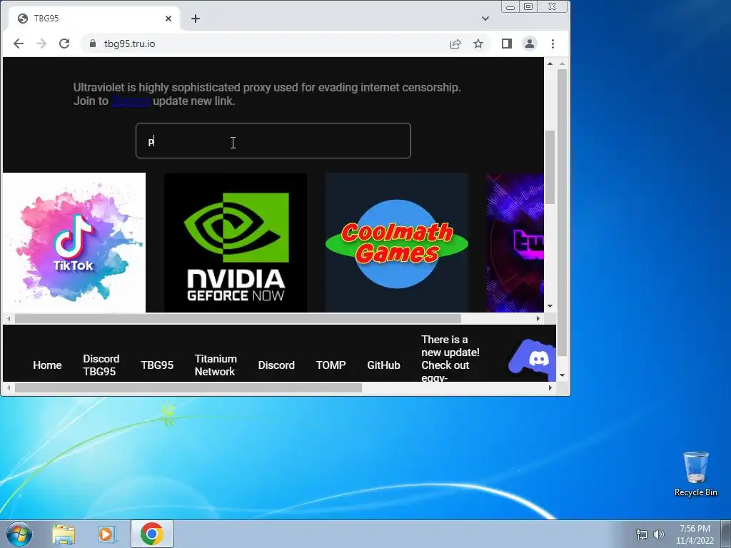Click inner horizontal scrollbar right arrow

[x=538, y=319]
